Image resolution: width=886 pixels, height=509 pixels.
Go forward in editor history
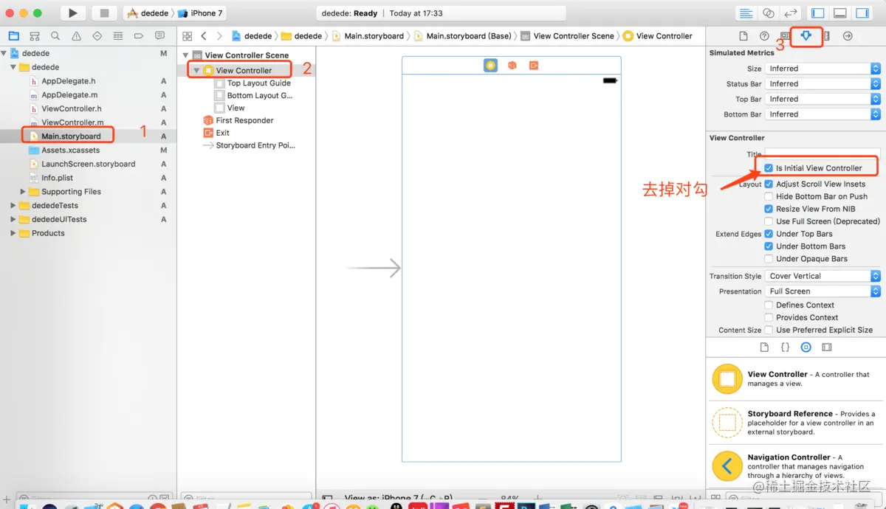coord(219,35)
